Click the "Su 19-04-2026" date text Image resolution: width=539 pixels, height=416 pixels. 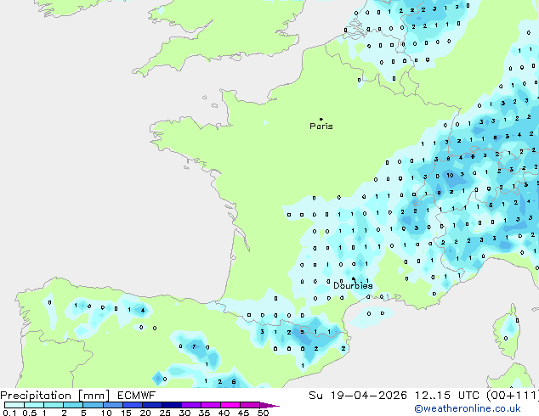point(358,396)
